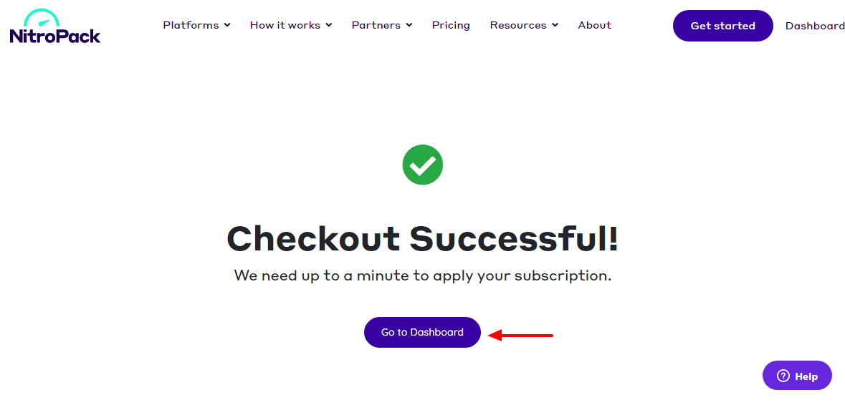The height and width of the screenshot is (415, 845).
Task: Open the Partners navigation item
Action: pos(376,25)
